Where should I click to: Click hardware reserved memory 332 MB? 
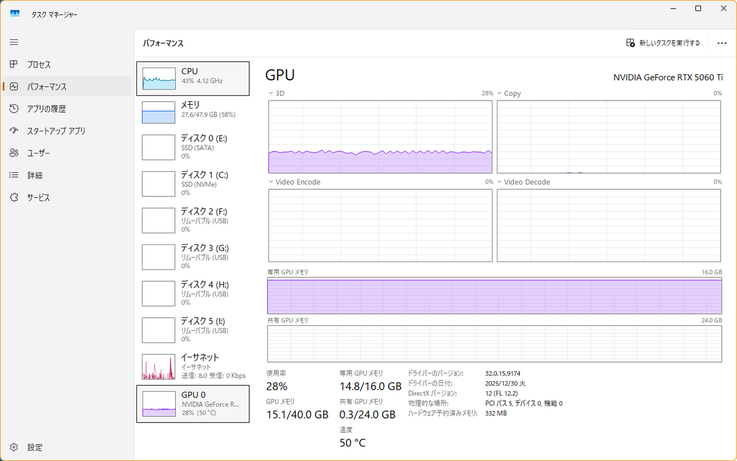tap(496, 413)
